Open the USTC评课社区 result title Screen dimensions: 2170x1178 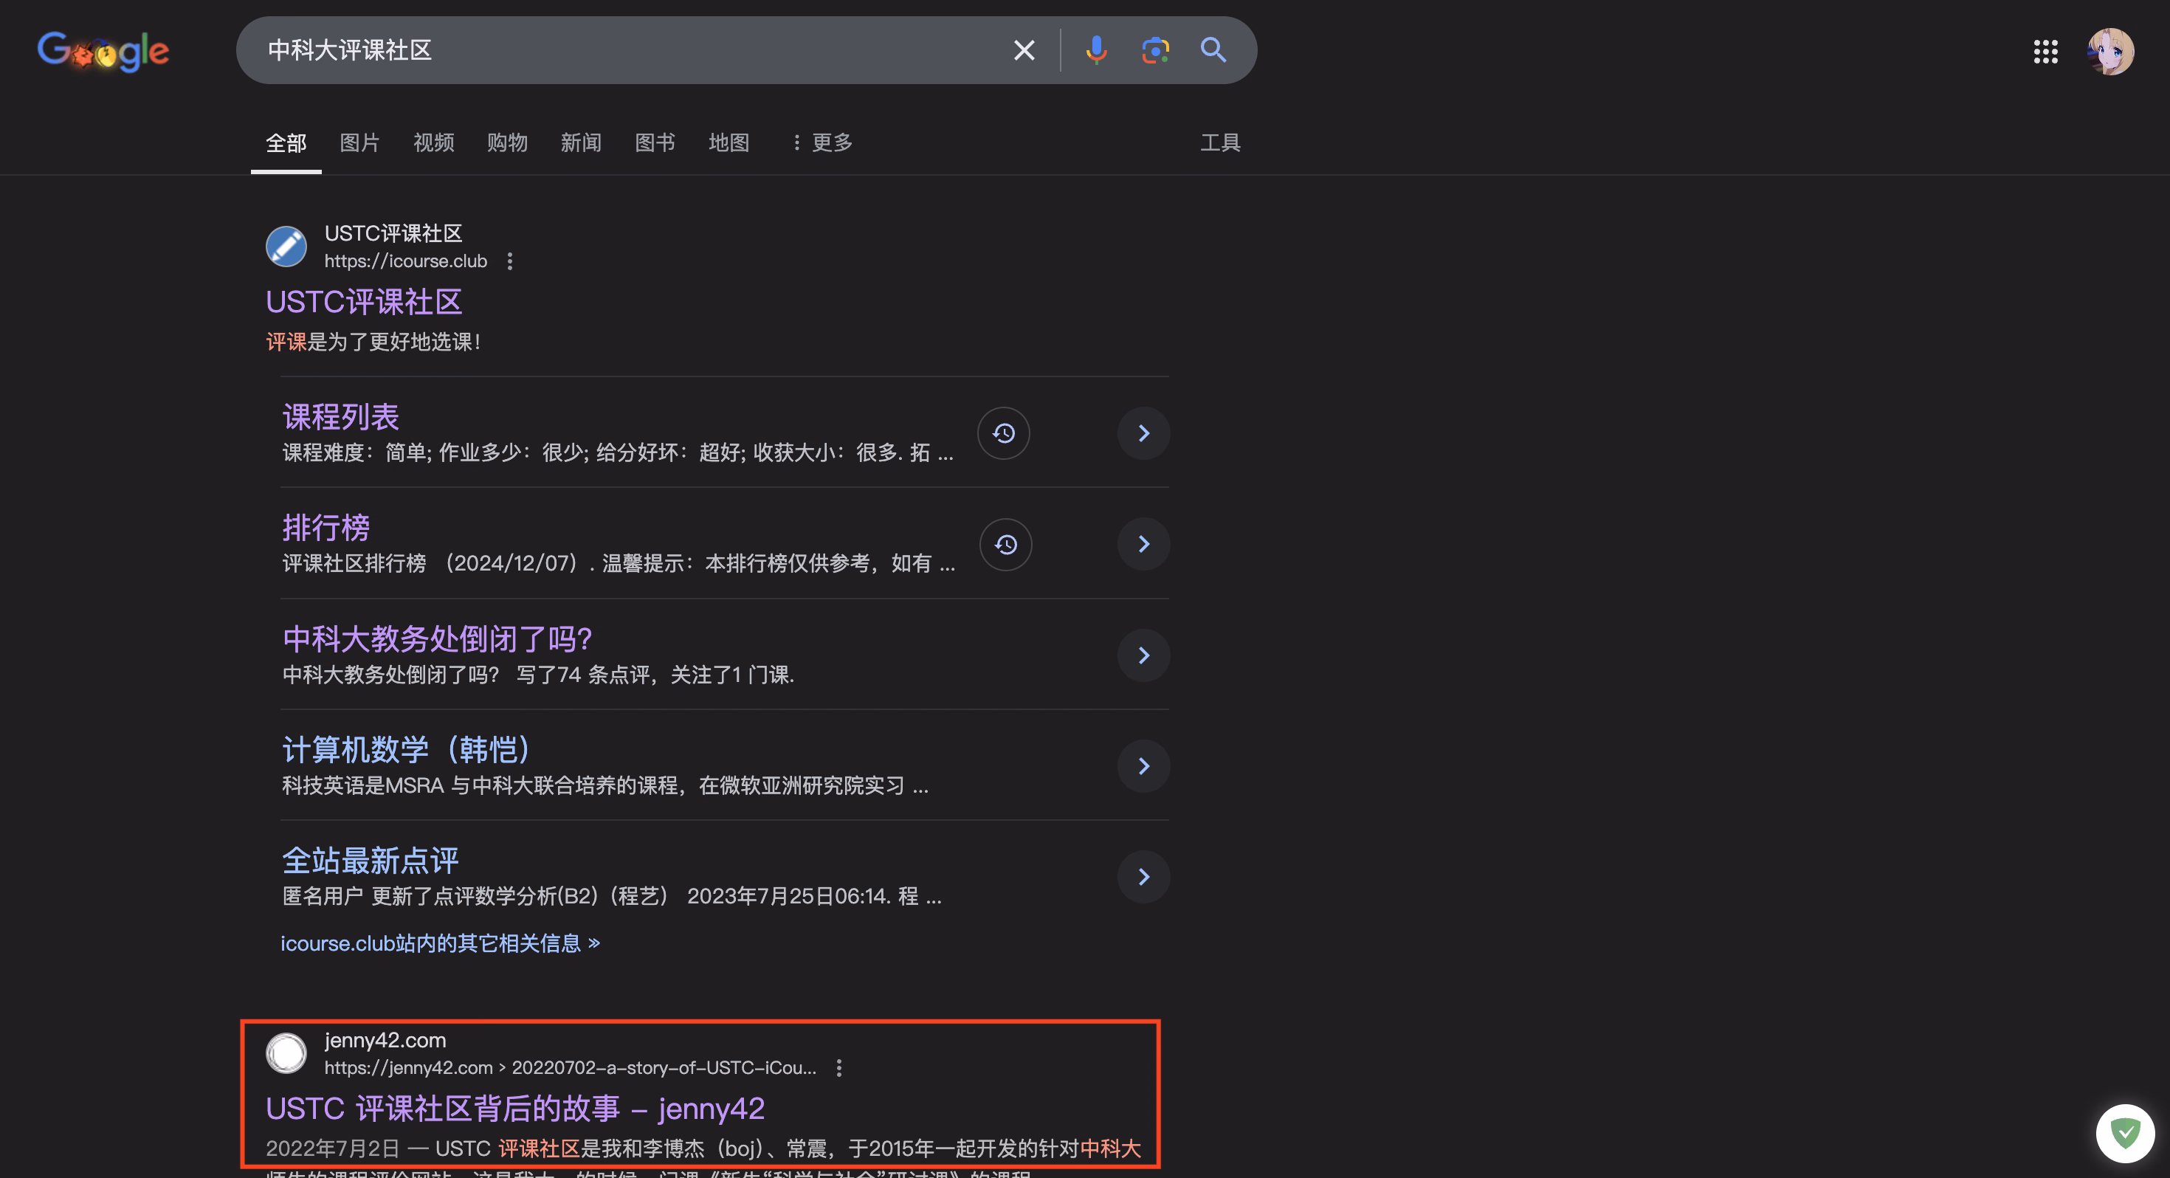(364, 302)
